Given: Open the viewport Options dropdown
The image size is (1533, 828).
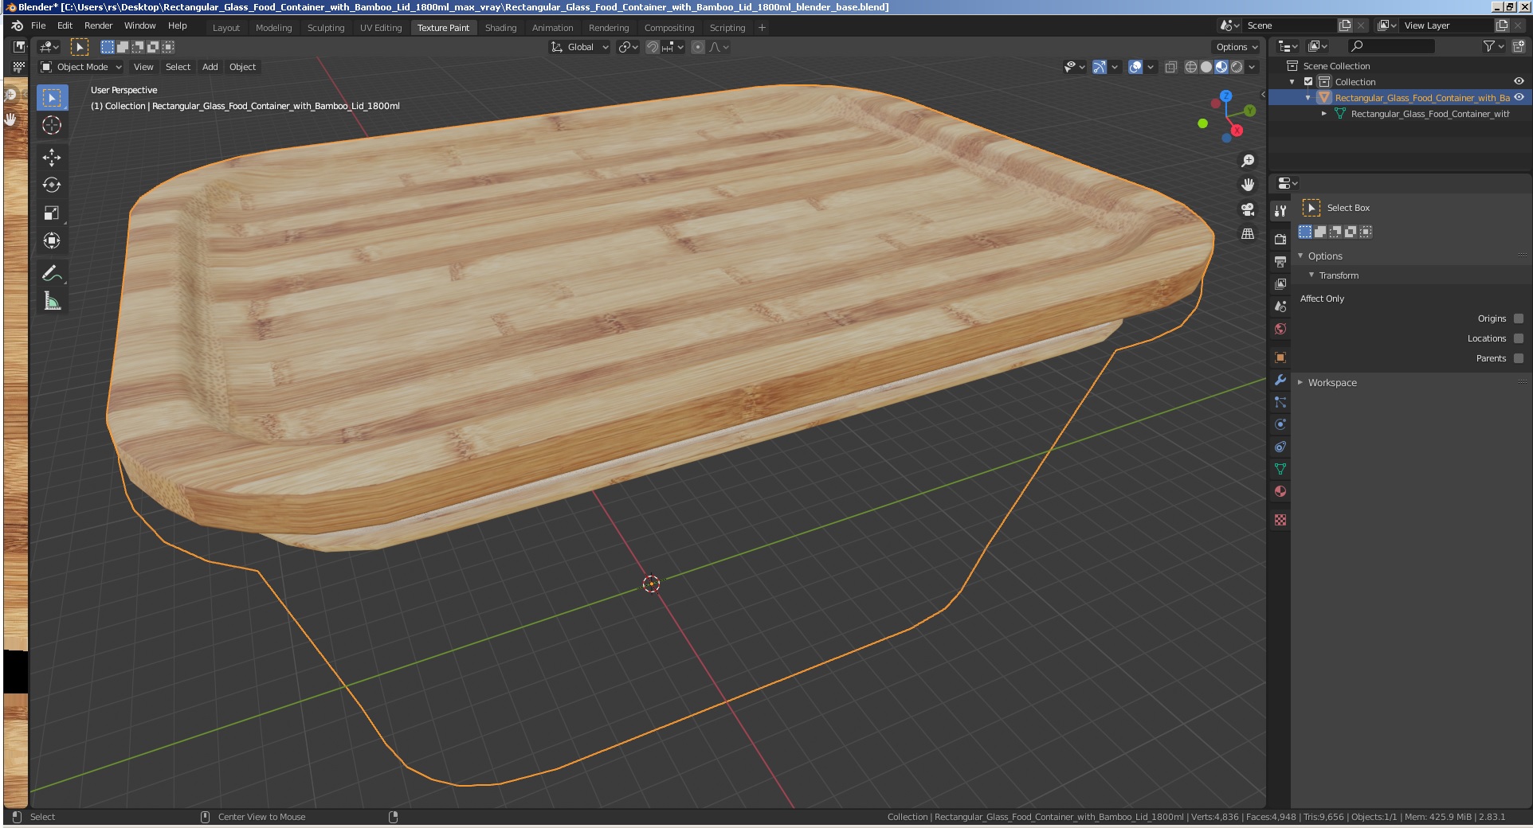Looking at the screenshot, I should [1237, 47].
